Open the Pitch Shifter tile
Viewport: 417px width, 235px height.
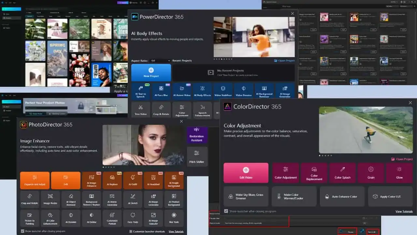tap(197, 157)
